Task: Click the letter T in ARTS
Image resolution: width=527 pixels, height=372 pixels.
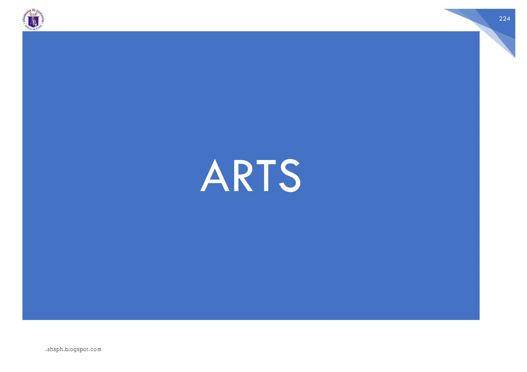Action: pos(266,176)
